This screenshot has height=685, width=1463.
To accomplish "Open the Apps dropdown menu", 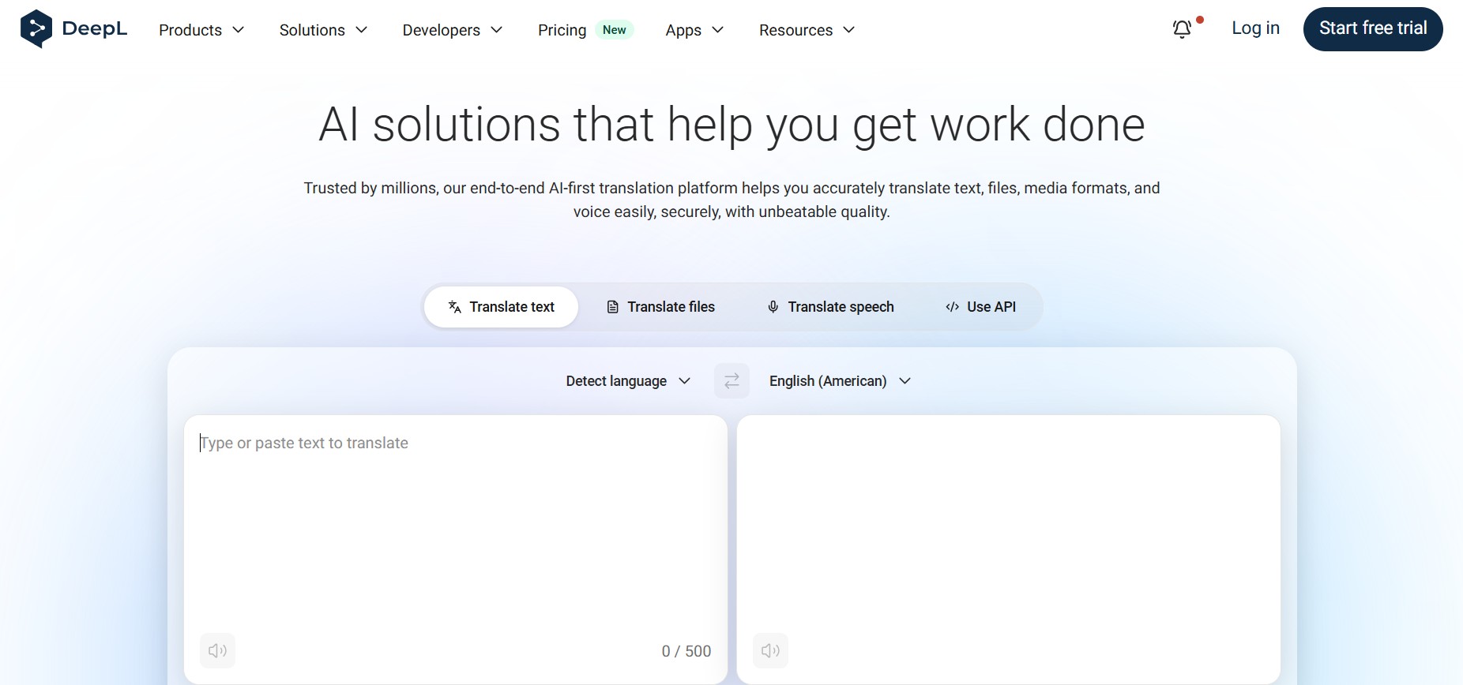I will click(694, 30).
